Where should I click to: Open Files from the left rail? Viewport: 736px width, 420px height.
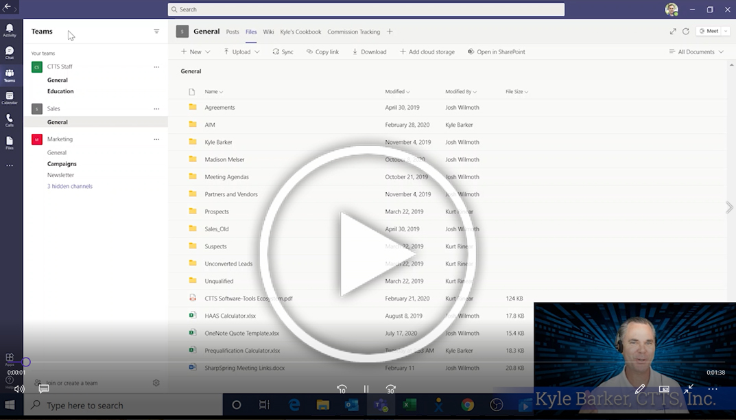click(10, 143)
